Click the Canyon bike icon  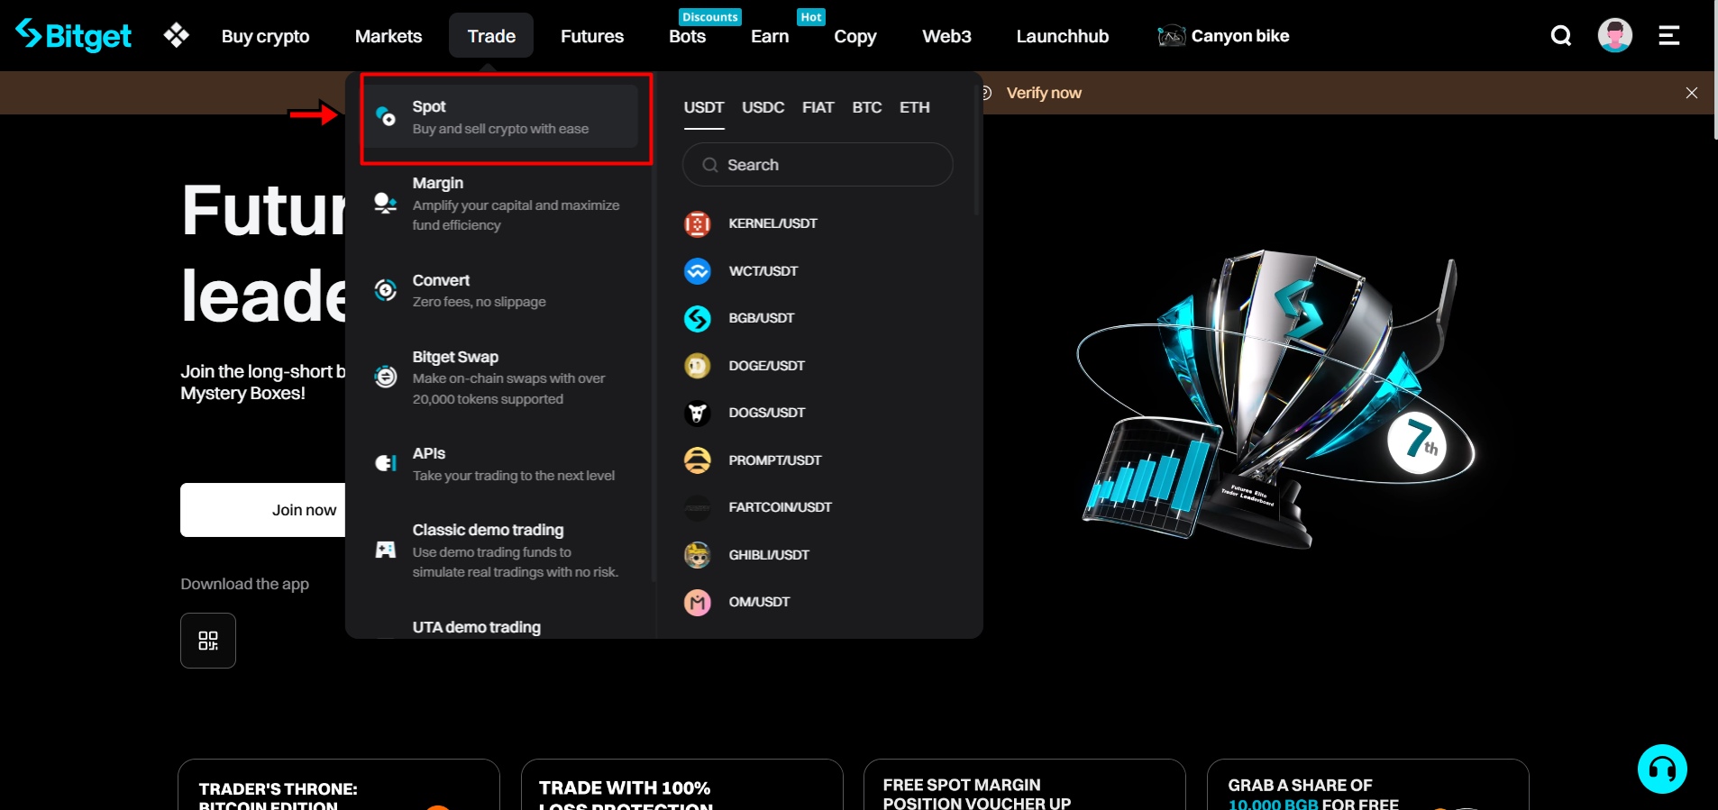(1171, 36)
